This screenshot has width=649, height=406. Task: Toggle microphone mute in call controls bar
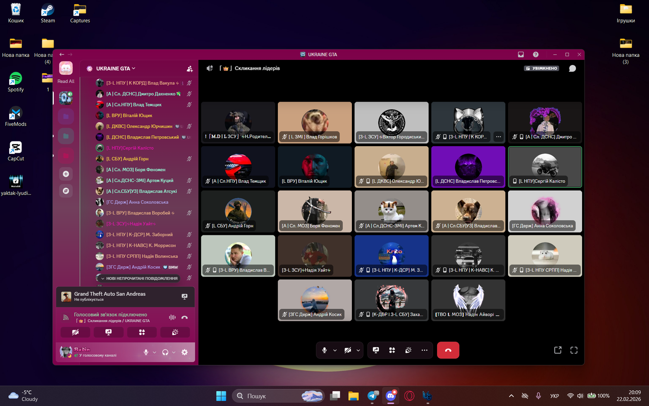coord(324,350)
